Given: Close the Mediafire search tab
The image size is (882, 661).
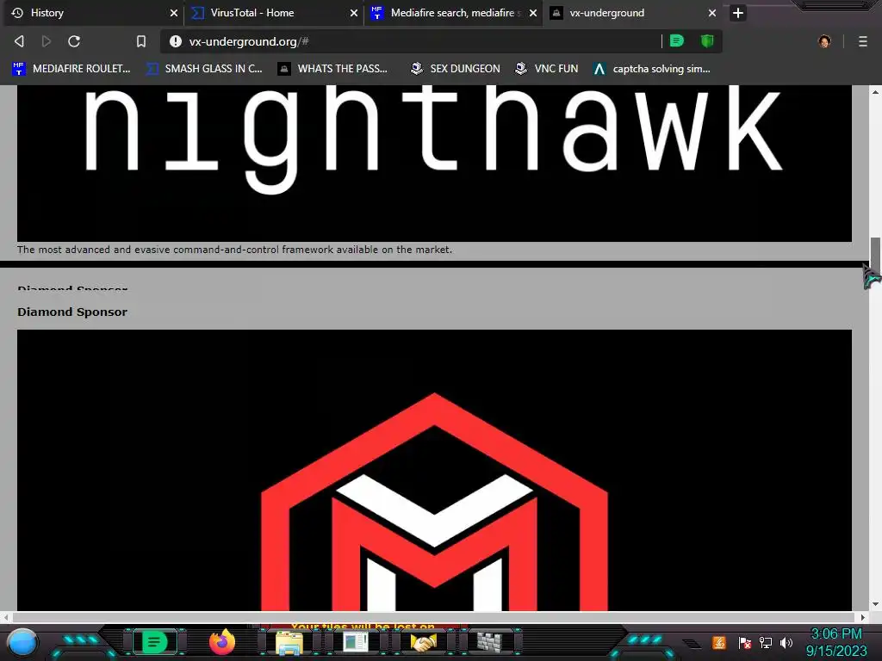Looking at the screenshot, I should pyautogui.click(x=533, y=13).
